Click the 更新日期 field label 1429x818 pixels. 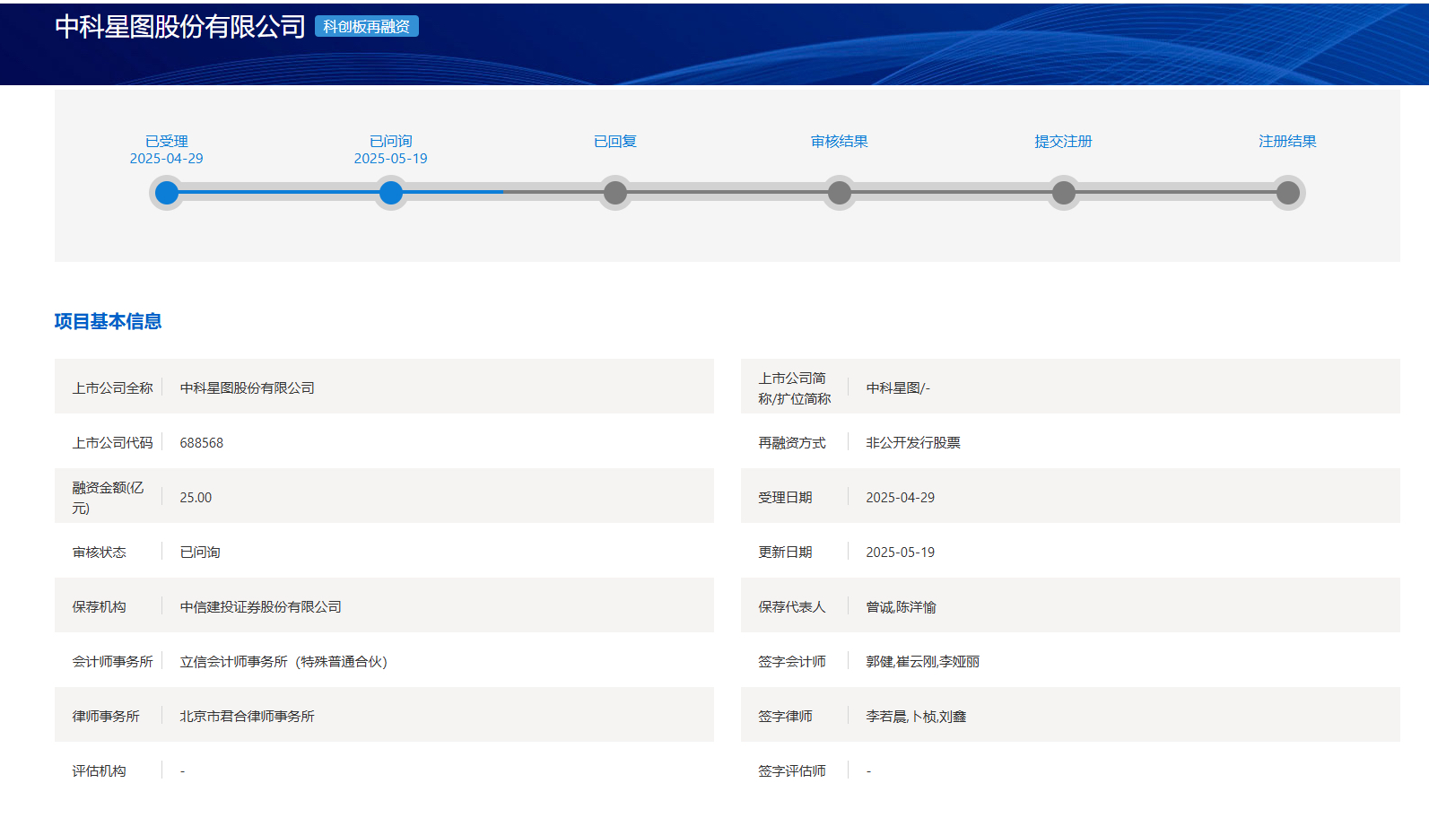pos(786,553)
